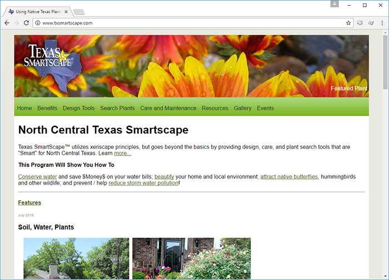
Task: Close the Using Native Texas Plants tab
Action: coord(66,12)
